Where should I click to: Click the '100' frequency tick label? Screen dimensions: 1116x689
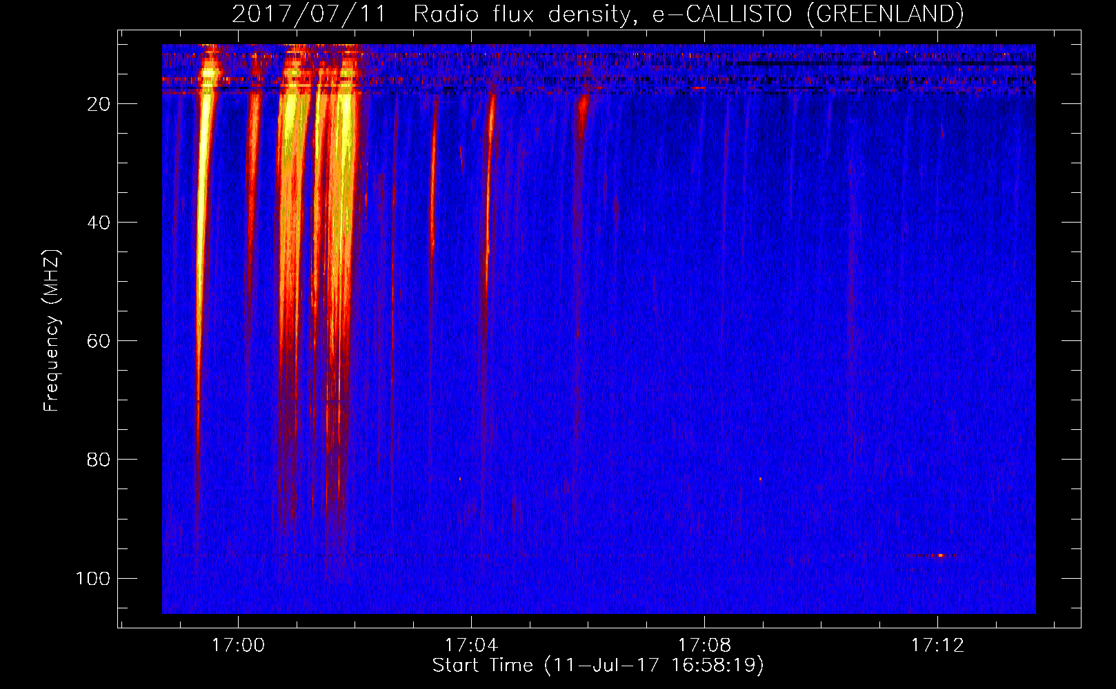(x=93, y=578)
